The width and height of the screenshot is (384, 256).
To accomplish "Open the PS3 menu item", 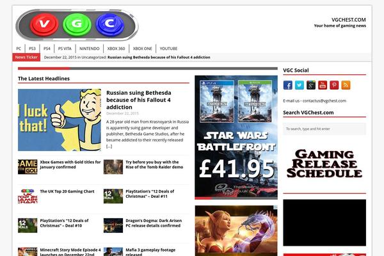I will (32, 49).
